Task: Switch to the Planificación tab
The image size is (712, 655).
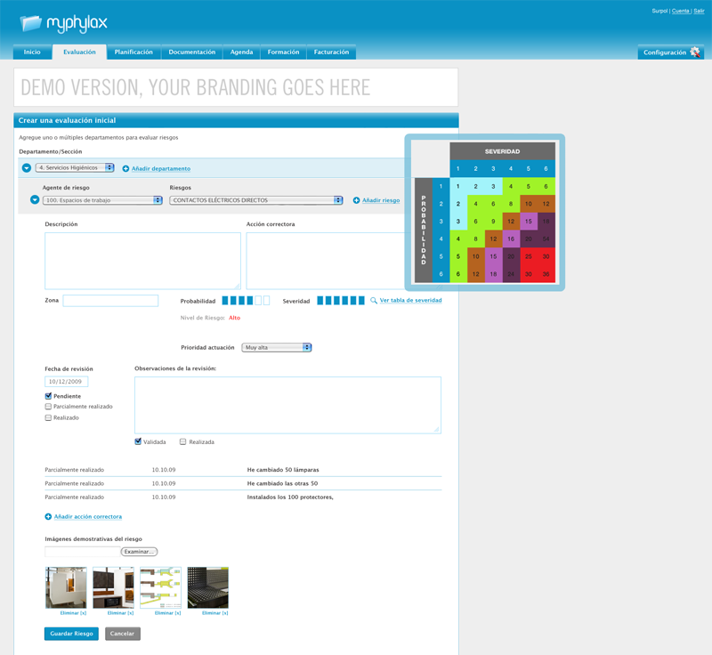Action: pos(133,53)
